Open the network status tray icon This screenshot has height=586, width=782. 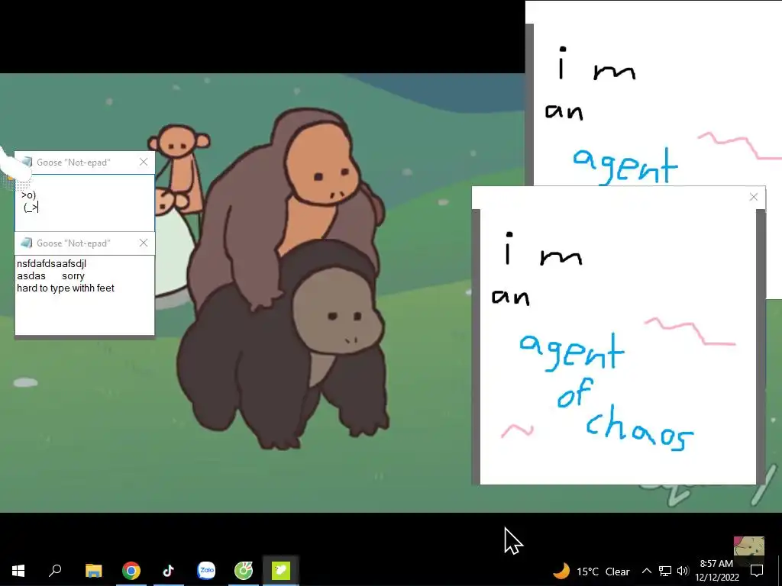click(665, 571)
